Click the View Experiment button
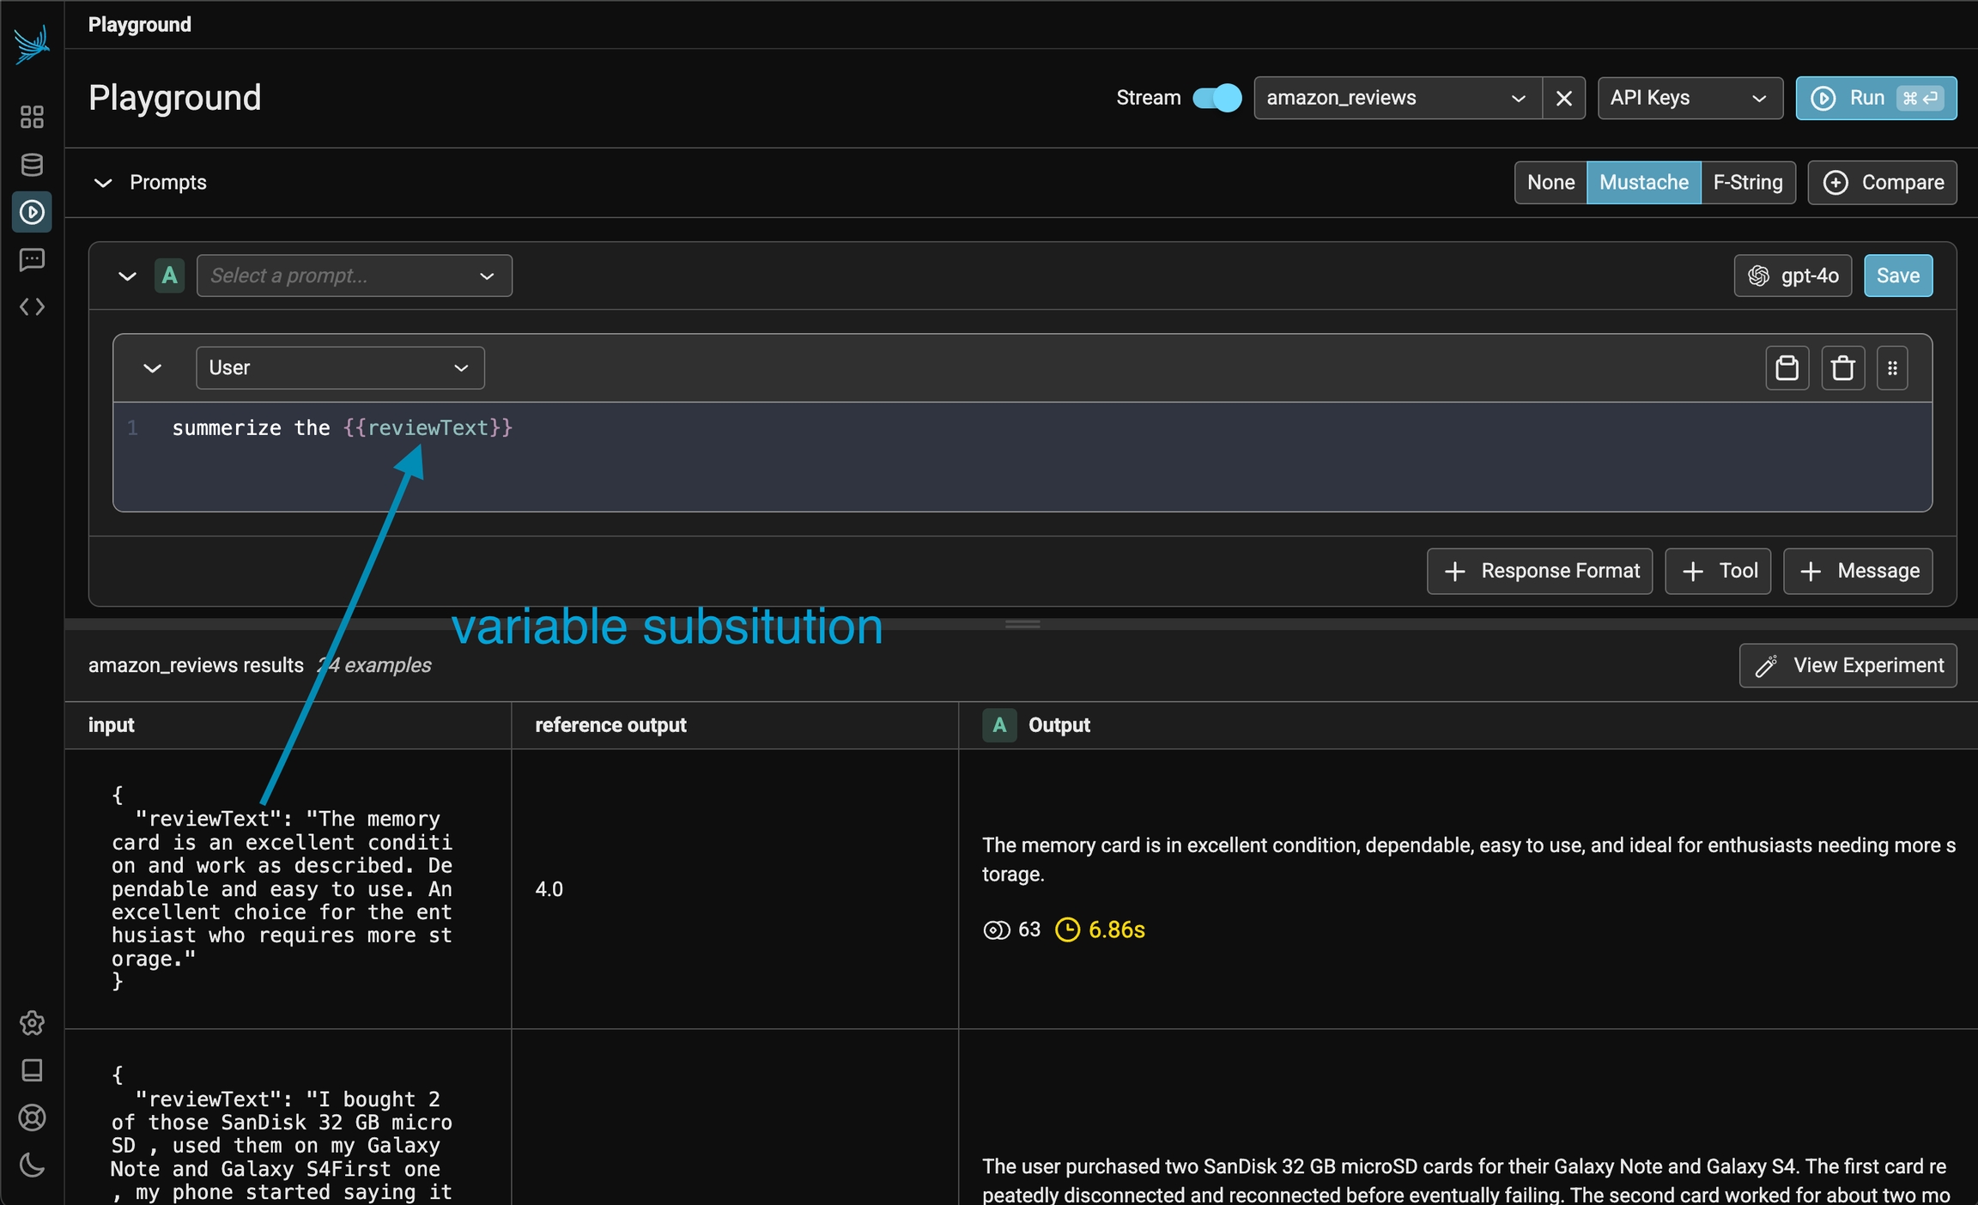 [x=1848, y=665]
